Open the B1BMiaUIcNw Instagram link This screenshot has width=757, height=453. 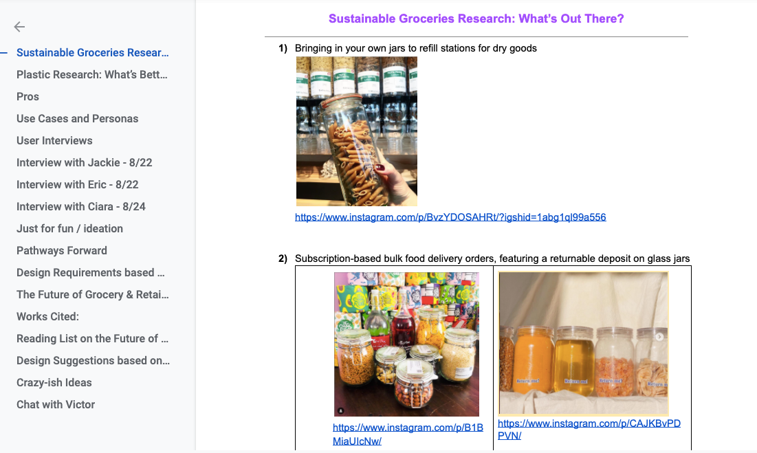[x=408, y=434]
